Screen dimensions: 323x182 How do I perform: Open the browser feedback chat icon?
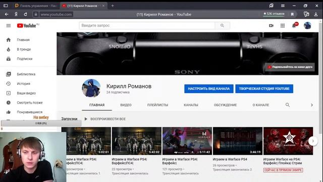tap(306, 14)
